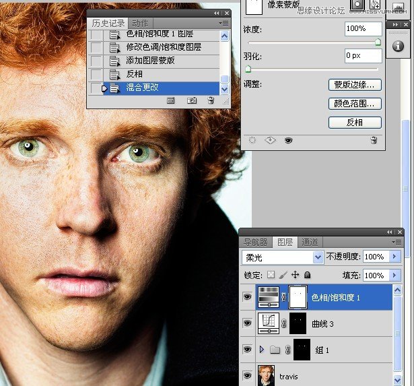Click travis layer thumbnail
414x386 pixels.
click(x=266, y=375)
